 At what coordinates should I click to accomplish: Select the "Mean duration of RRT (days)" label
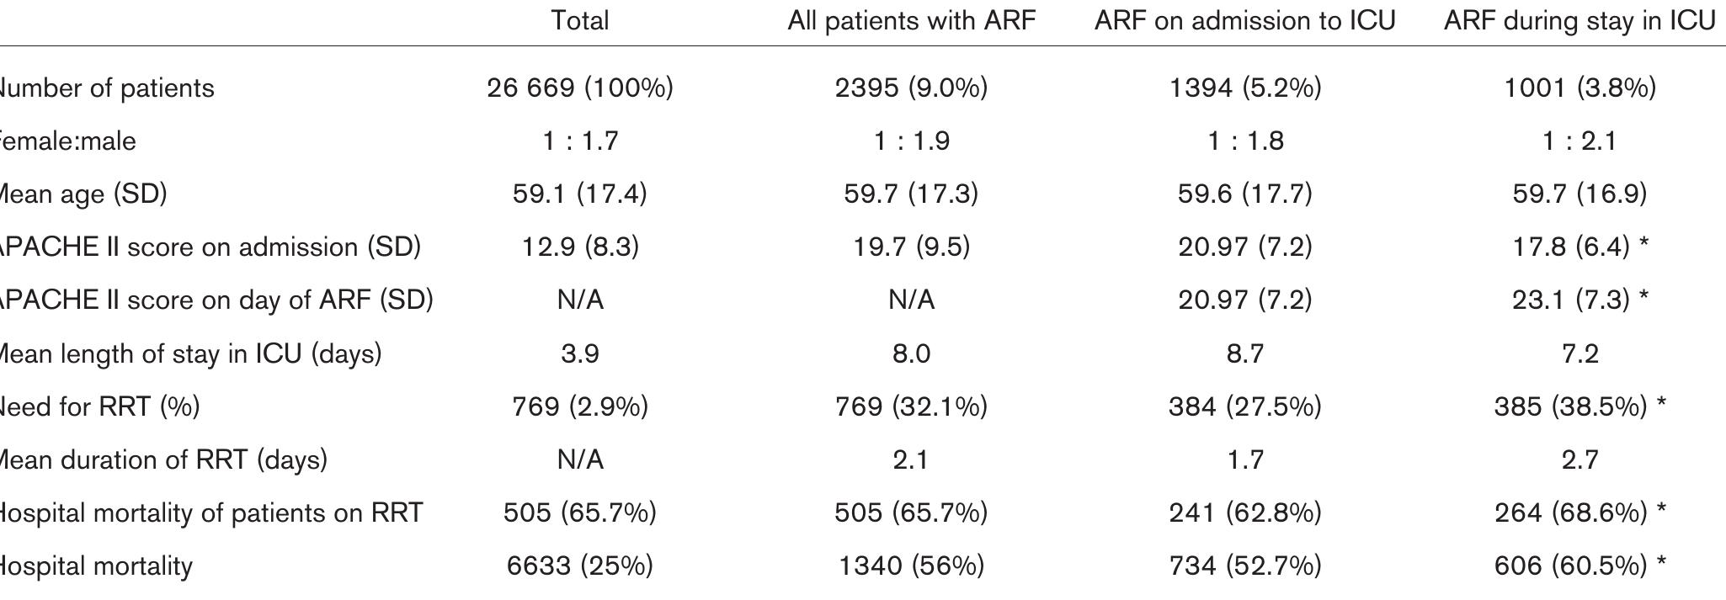[162, 459]
